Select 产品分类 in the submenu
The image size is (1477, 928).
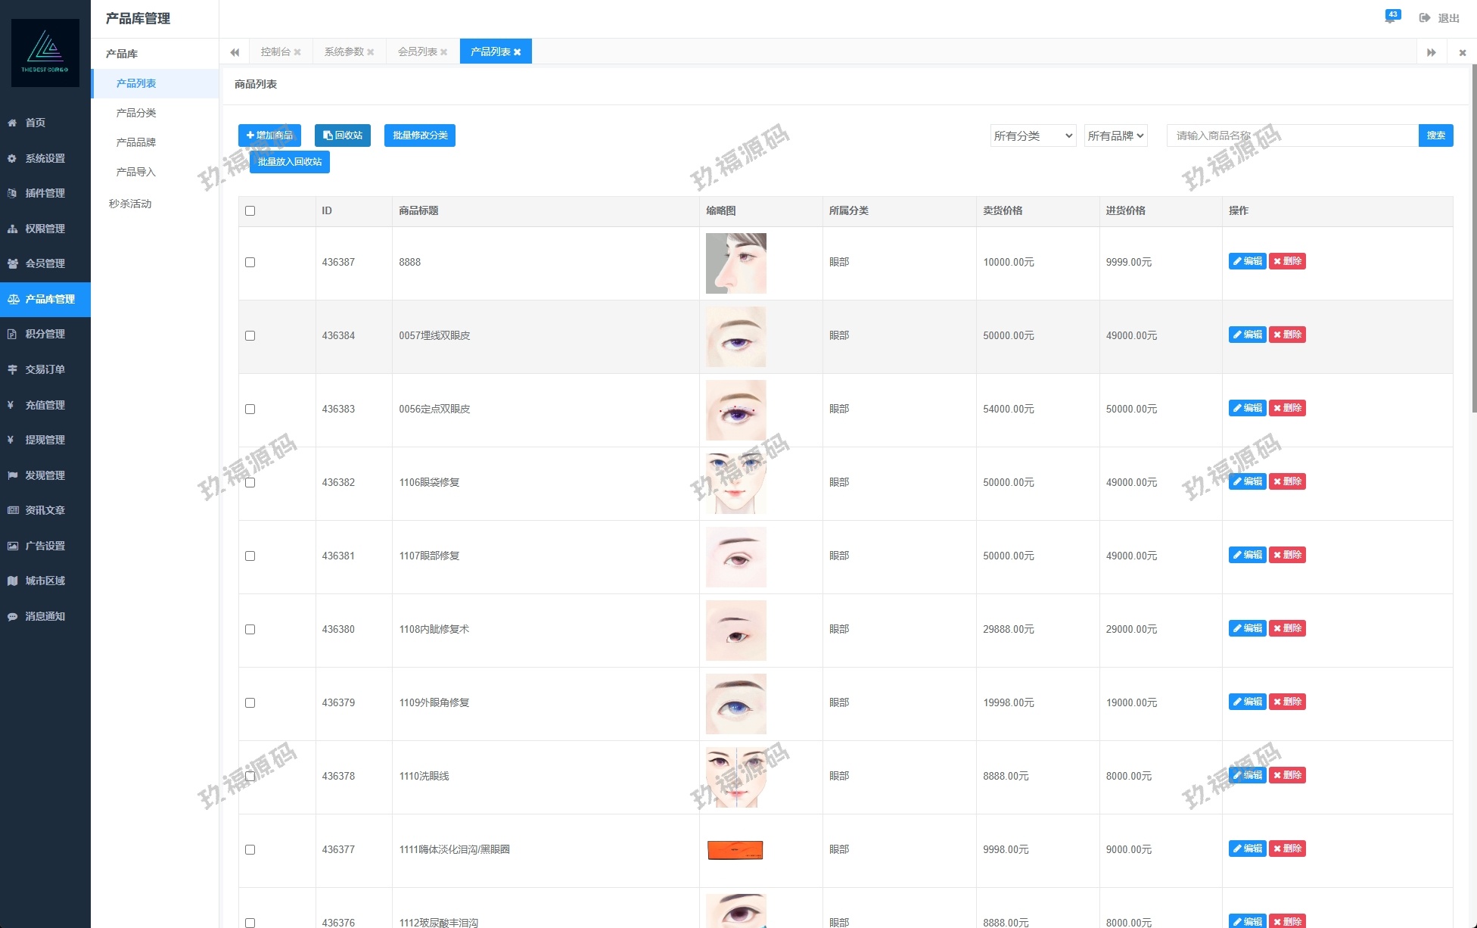click(x=136, y=113)
